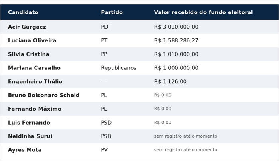Click Valor recebido do fundo eleitoral header
Viewport: 279px width, 161px height.
pyautogui.click(x=203, y=12)
